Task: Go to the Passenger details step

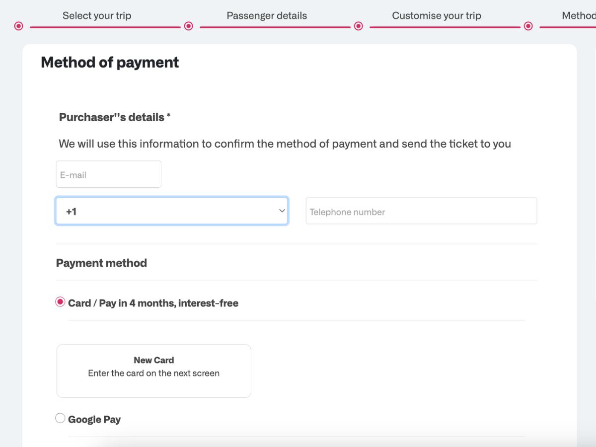Action: 267,15
